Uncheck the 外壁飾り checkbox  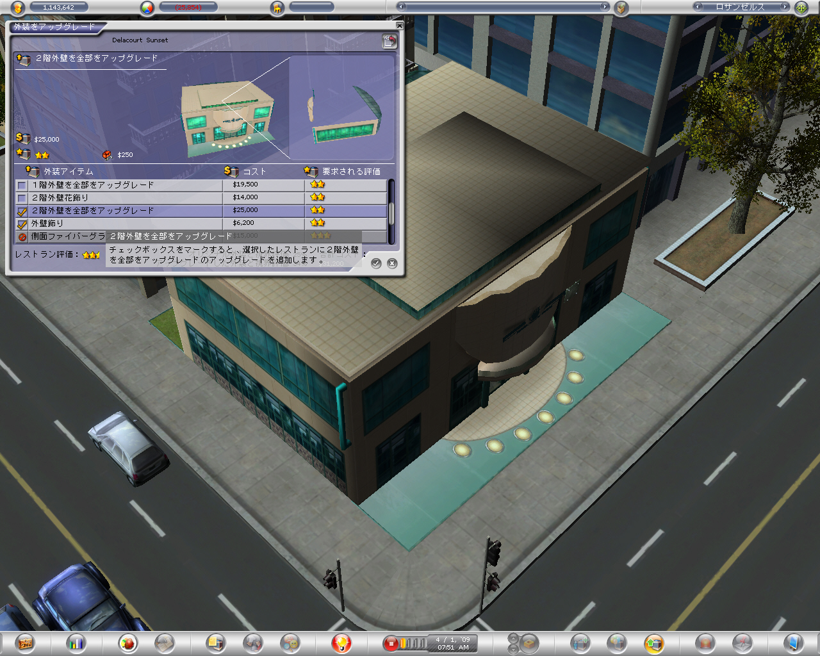click(22, 224)
